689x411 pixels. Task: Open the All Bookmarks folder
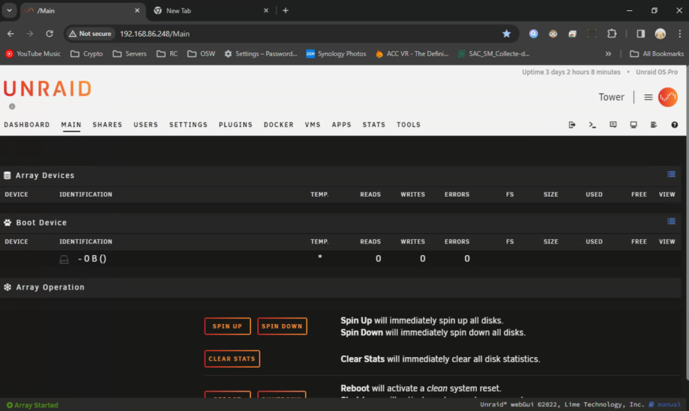coord(657,54)
